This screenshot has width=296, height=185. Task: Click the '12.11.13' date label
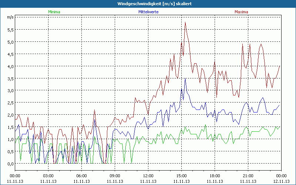[281, 181]
